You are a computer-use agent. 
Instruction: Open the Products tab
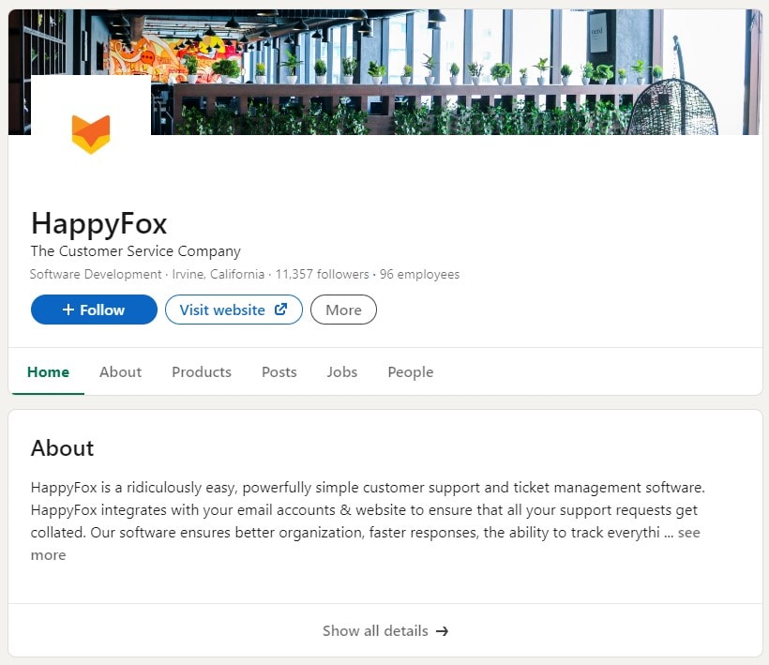coord(201,371)
